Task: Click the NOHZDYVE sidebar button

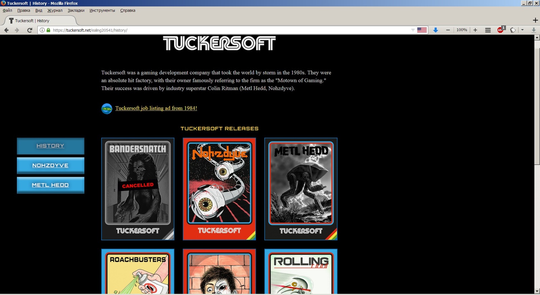Action: pos(51,166)
